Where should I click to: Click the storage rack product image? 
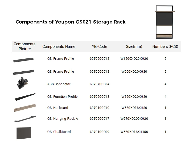point(165,22)
